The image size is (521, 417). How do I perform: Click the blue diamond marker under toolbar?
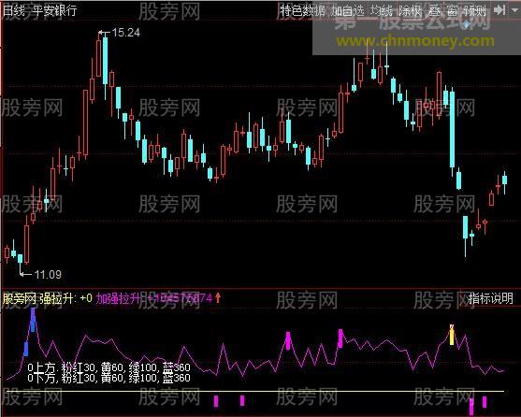(x=467, y=24)
